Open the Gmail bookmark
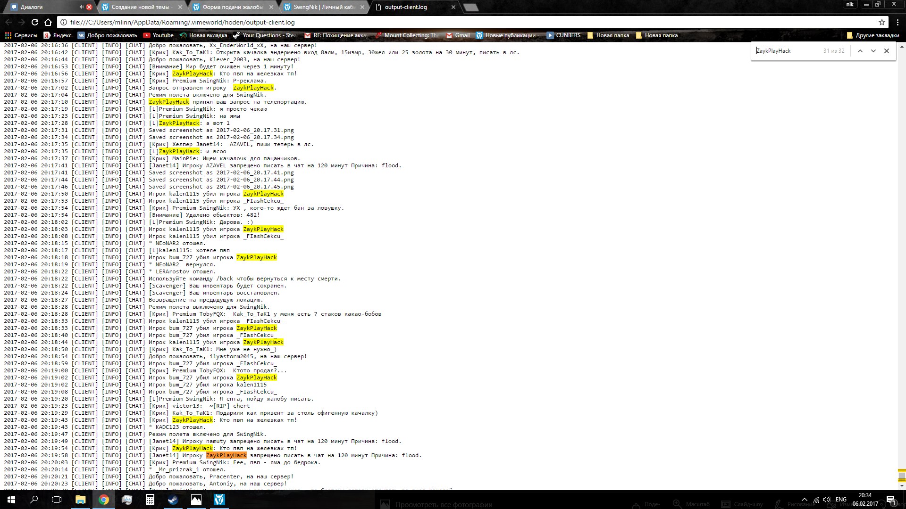The height and width of the screenshot is (509, 906). pyautogui.click(x=458, y=35)
